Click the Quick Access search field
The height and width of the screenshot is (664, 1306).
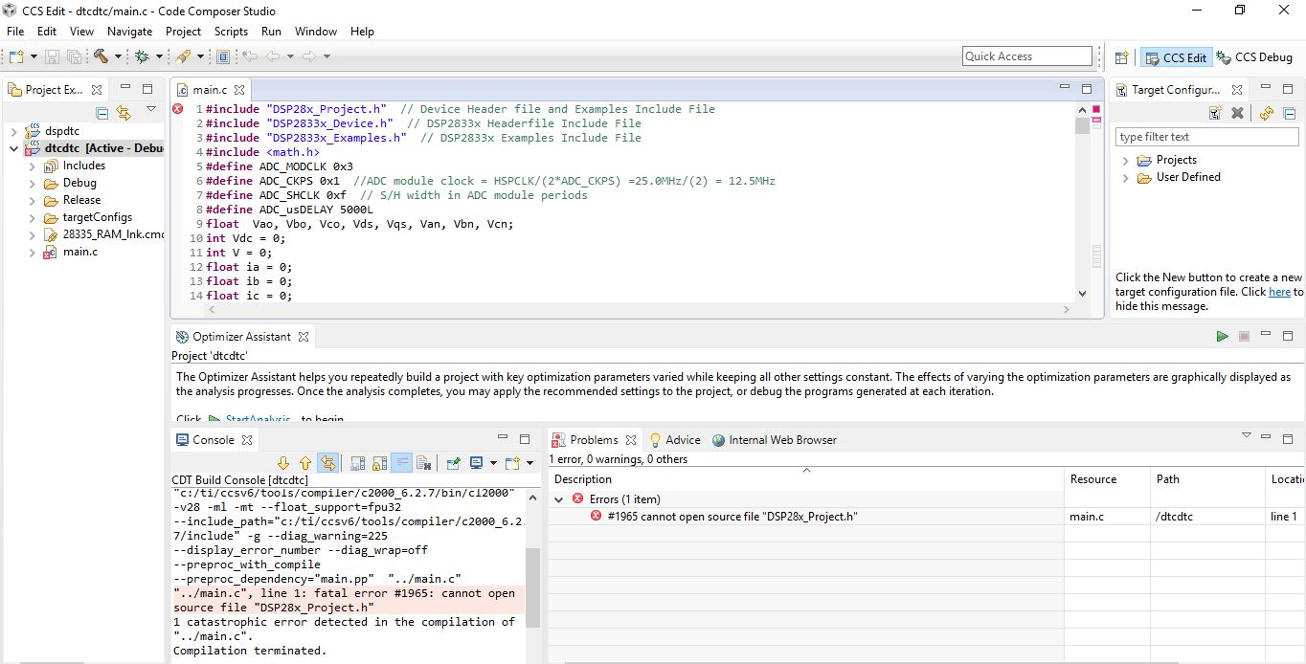click(1026, 56)
